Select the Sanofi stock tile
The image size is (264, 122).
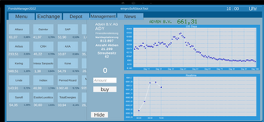pyautogui.click(x=19, y=97)
